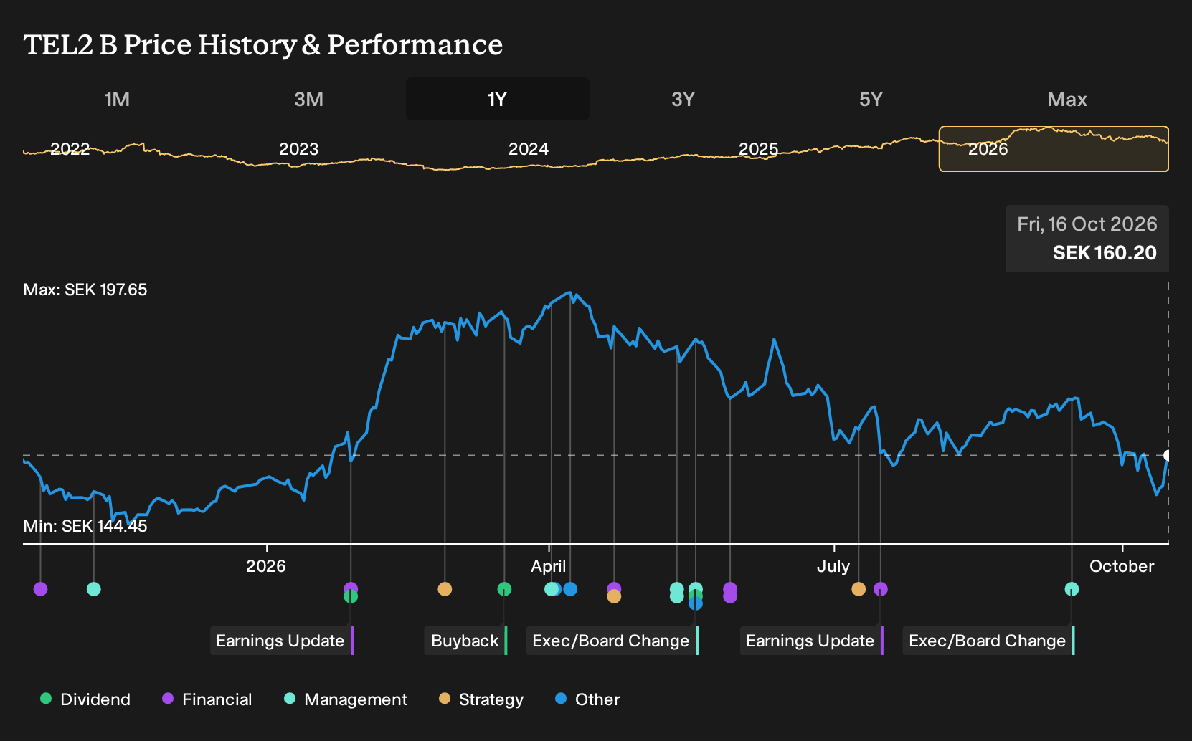
Task: Click the white endpoint dot on price line
Action: (x=1168, y=455)
